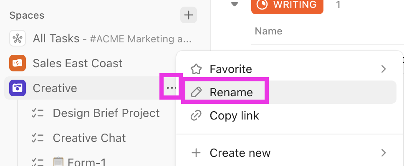The width and height of the screenshot is (404, 166).
Task: Select the Sales East Coast space name
Action: point(78,63)
